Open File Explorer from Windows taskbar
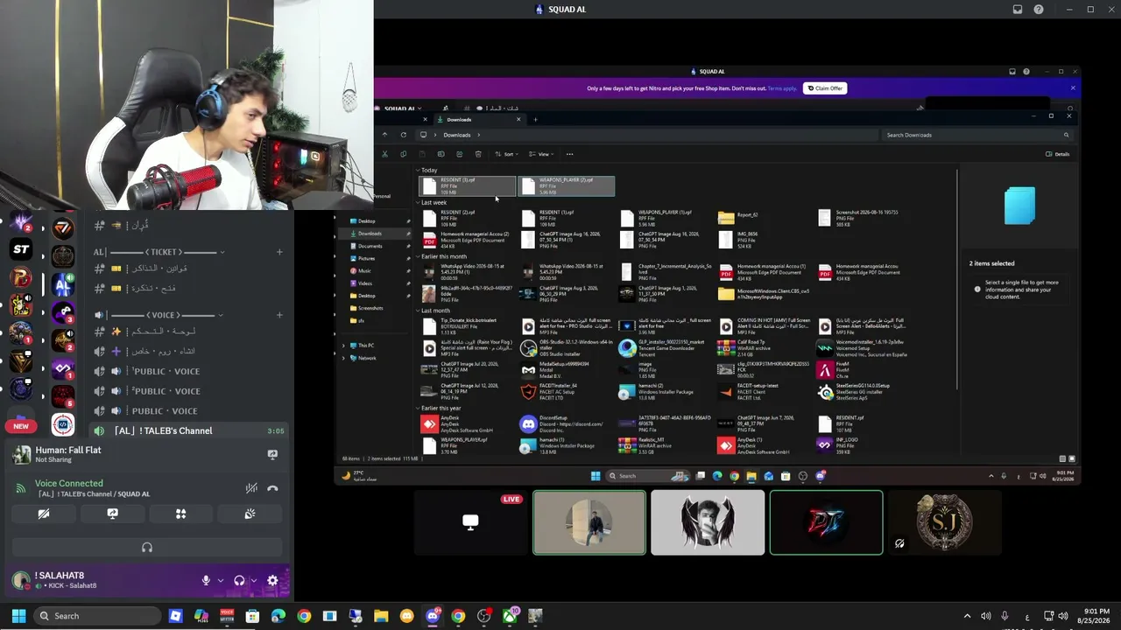1121x630 pixels. point(381,616)
